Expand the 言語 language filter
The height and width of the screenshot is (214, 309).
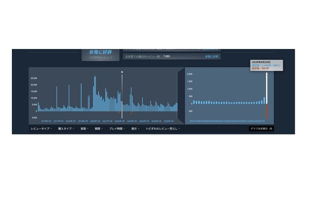tap(84, 129)
